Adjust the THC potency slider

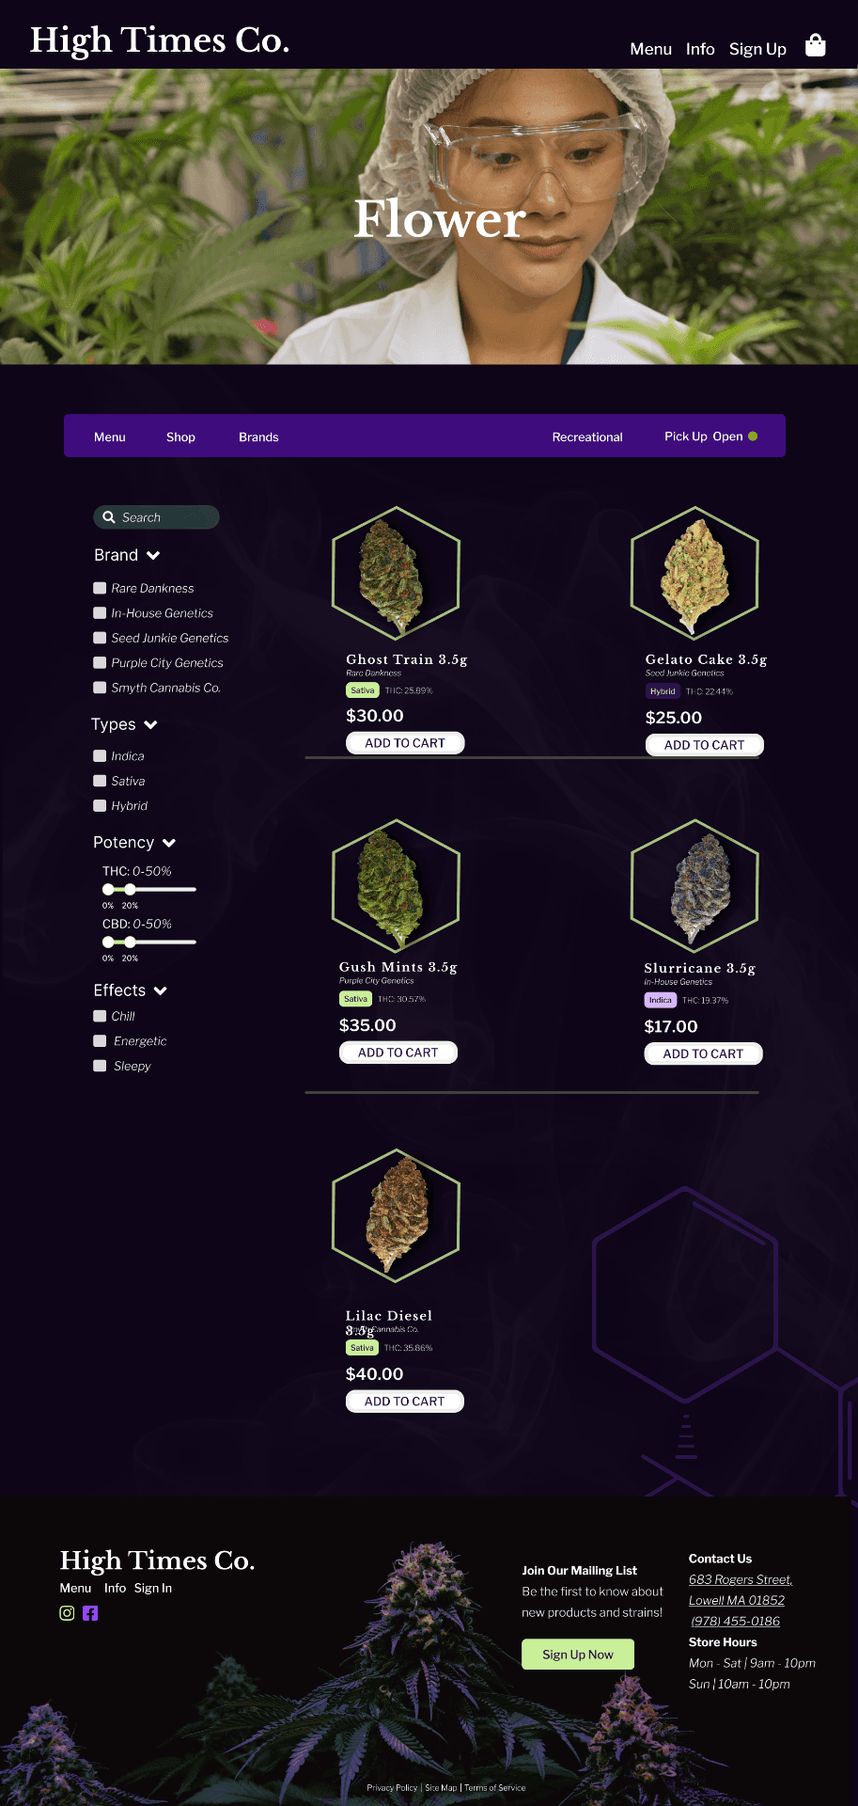pyautogui.click(x=130, y=889)
